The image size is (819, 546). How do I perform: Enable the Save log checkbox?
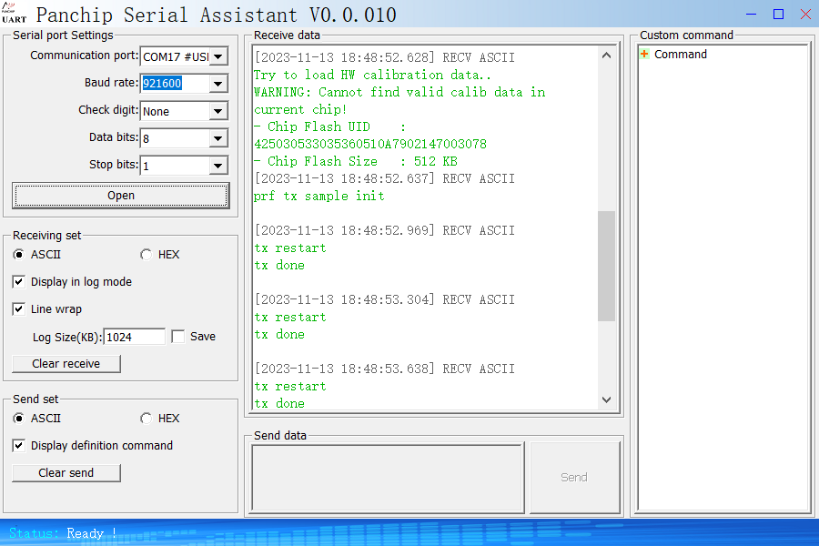[178, 337]
